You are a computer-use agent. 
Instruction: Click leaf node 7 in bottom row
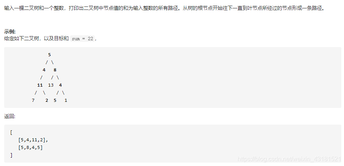[33, 100]
